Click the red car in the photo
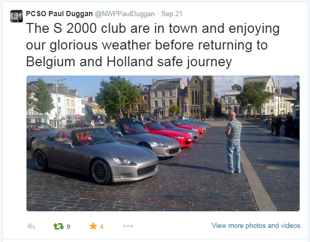The width and height of the screenshot is (310, 242). [168, 134]
